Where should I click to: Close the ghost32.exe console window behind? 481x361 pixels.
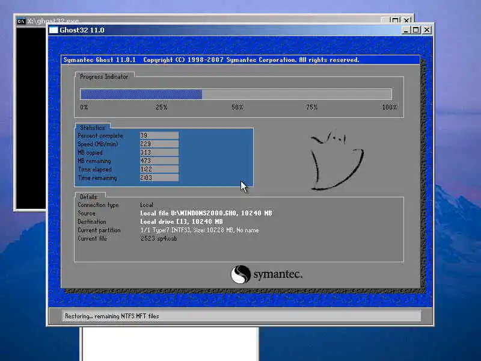tap(406, 20)
